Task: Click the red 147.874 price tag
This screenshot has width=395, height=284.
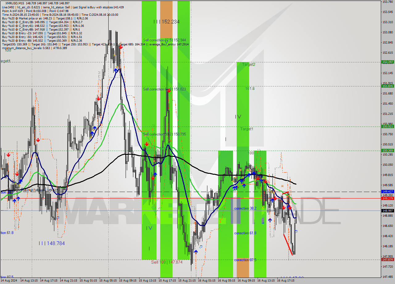Action: 388,260
